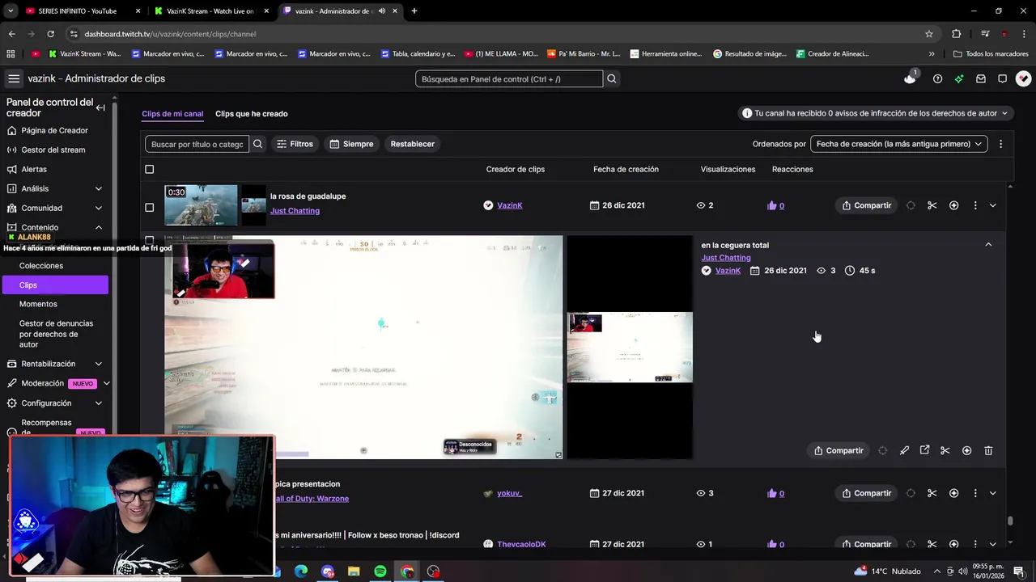This screenshot has height=582, width=1036.
Task: Collapse the Contenido sidebar section
Action: point(99,227)
